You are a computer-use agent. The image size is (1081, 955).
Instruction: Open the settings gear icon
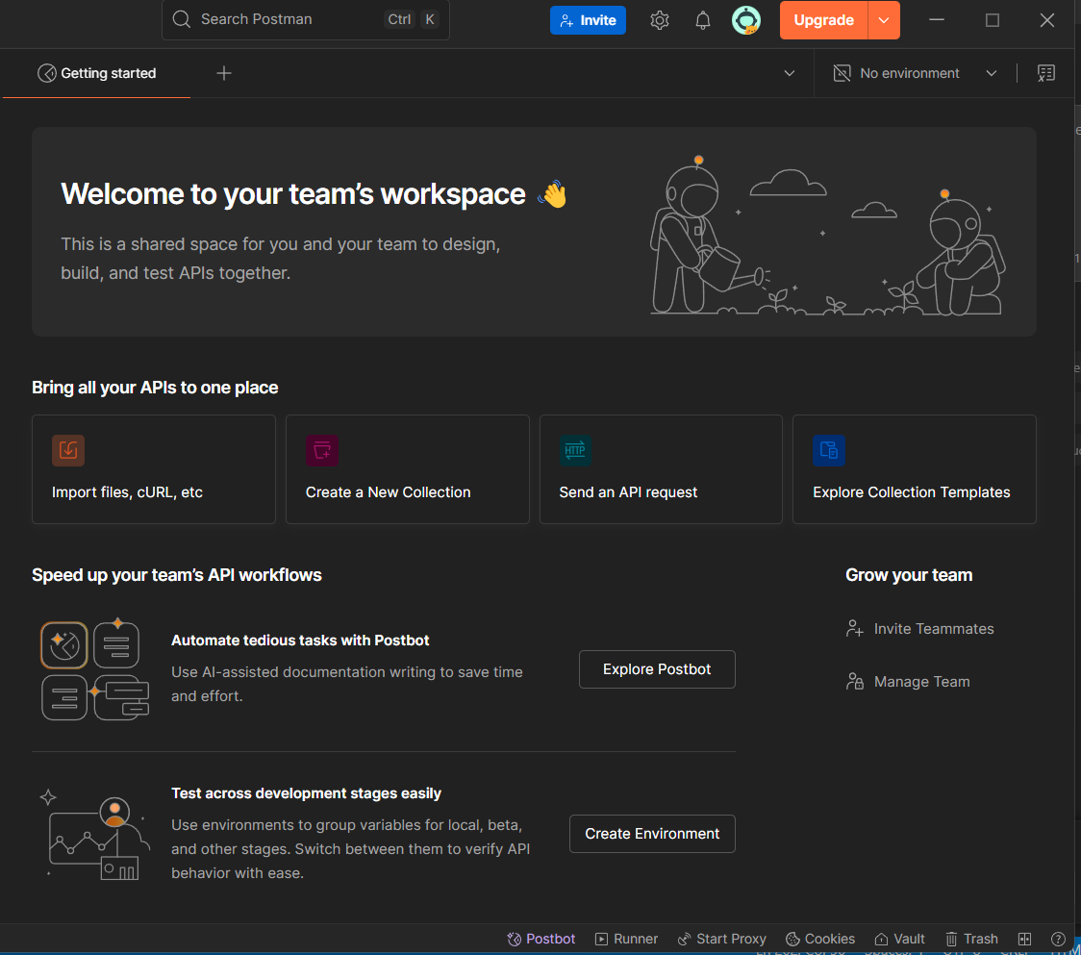[659, 20]
